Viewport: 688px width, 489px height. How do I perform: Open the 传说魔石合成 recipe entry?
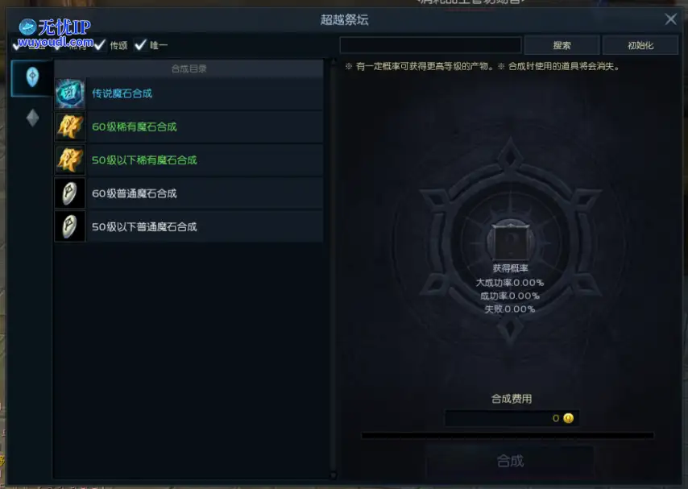pos(189,93)
